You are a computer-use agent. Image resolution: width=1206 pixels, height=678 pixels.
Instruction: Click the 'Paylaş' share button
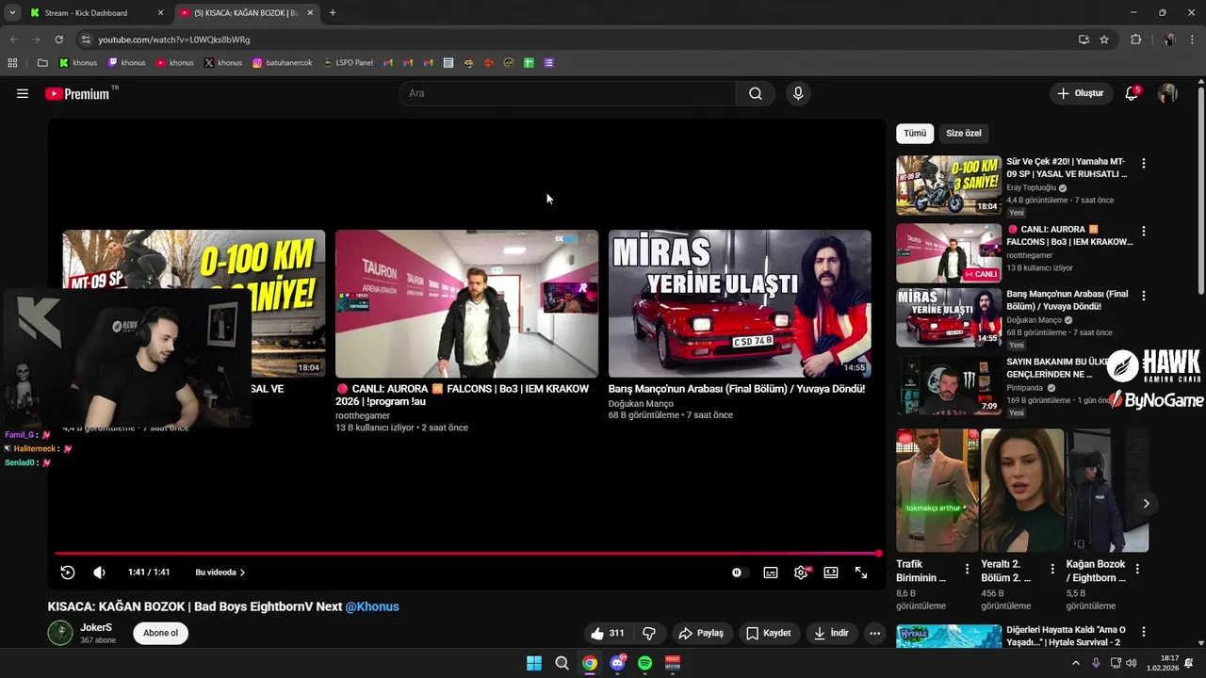(701, 633)
